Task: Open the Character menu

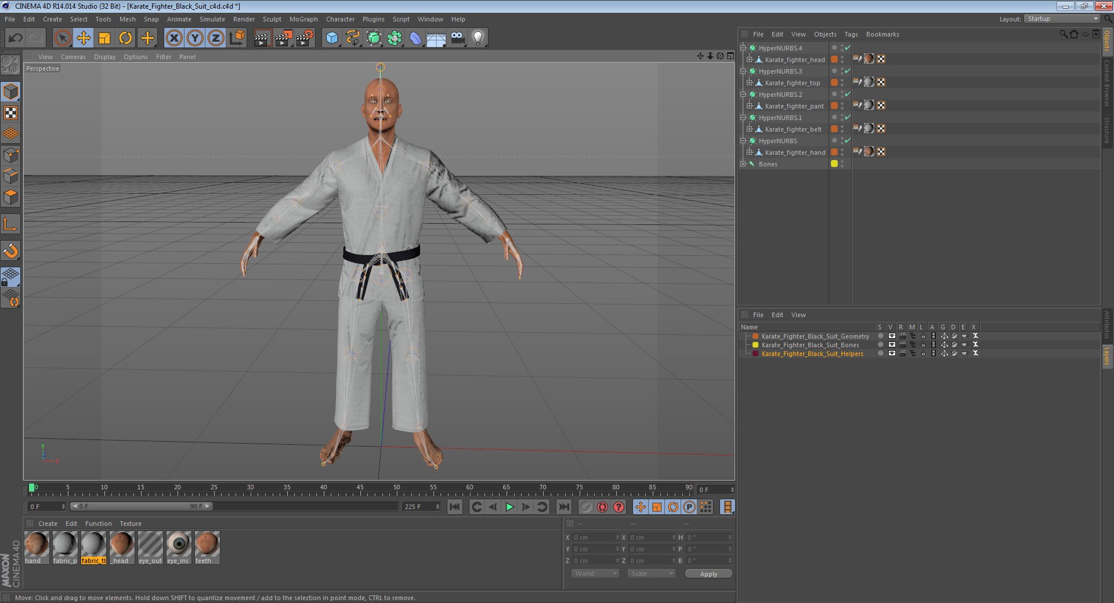Action: click(340, 19)
